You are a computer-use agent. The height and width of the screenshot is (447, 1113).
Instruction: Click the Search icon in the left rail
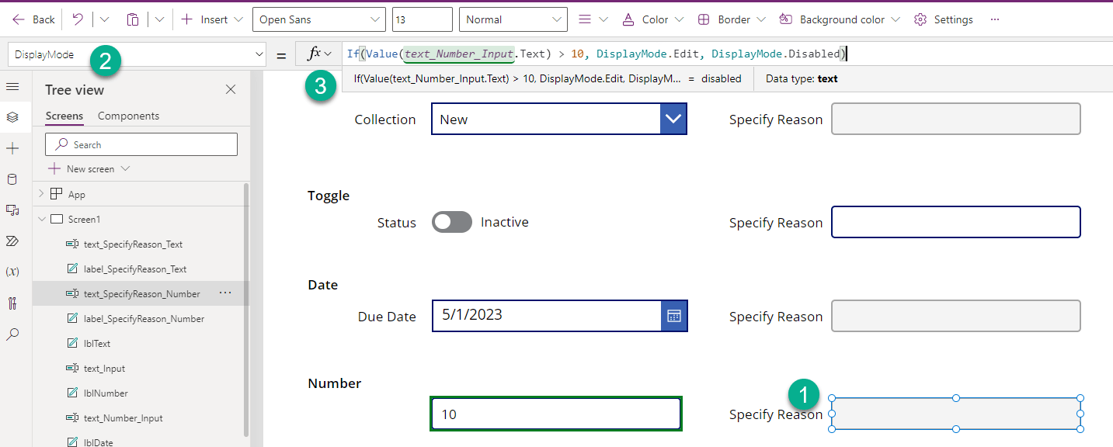(12, 334)
